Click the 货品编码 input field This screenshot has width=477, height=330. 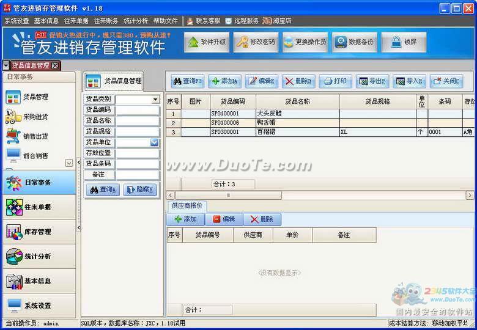tap(138, 110)
